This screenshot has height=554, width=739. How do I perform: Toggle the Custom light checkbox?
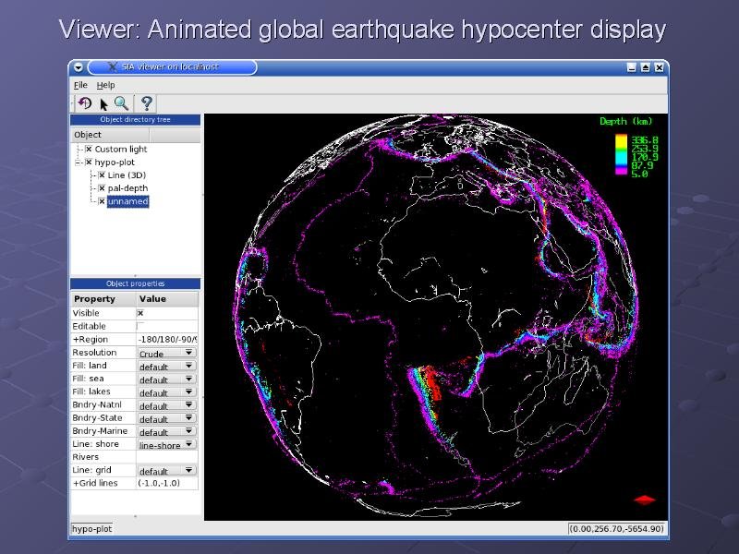(89, 150)
